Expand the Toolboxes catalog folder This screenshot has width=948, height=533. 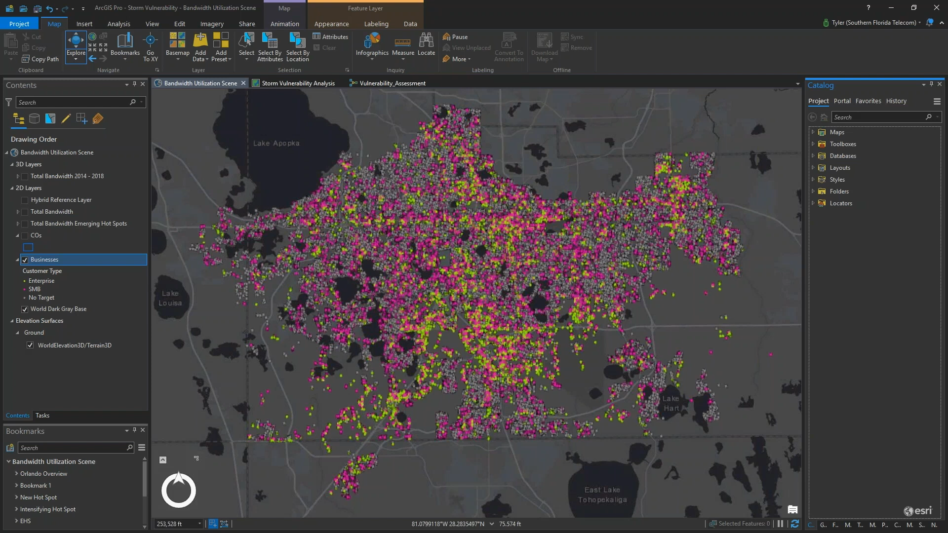click(x=813, y=144)
